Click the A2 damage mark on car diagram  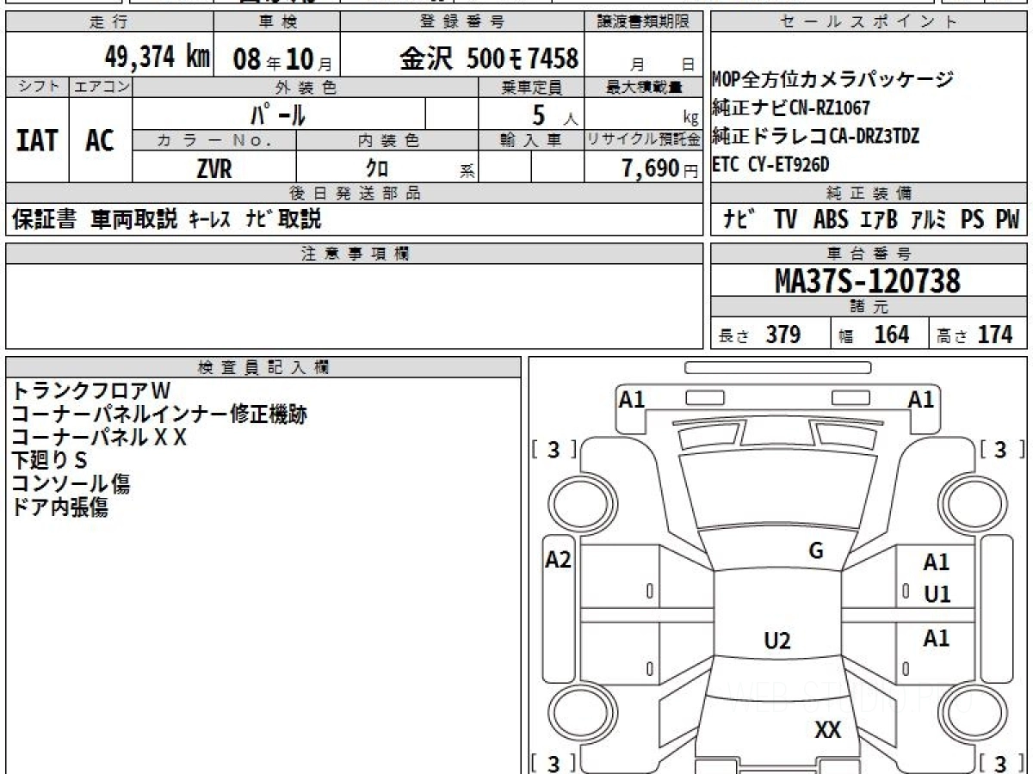[x=559, y=560]
